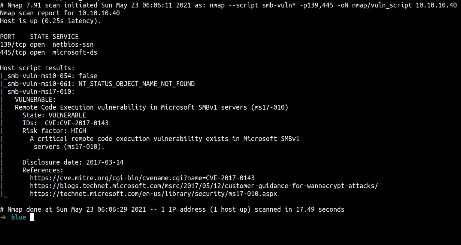Click the IDs CVE:CVE-2017-0143 entry
The image size is (461, 245).
(x=66, y=123)
